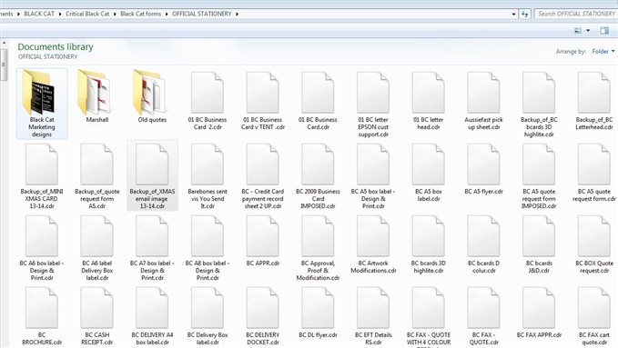Viewport: 618px width, 348px height.
Task: Select Backup_of_quote request form A5.cdr
Action: [x=97, y=176]
